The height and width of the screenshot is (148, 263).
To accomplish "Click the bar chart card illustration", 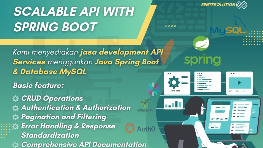I will coord(173,104).
